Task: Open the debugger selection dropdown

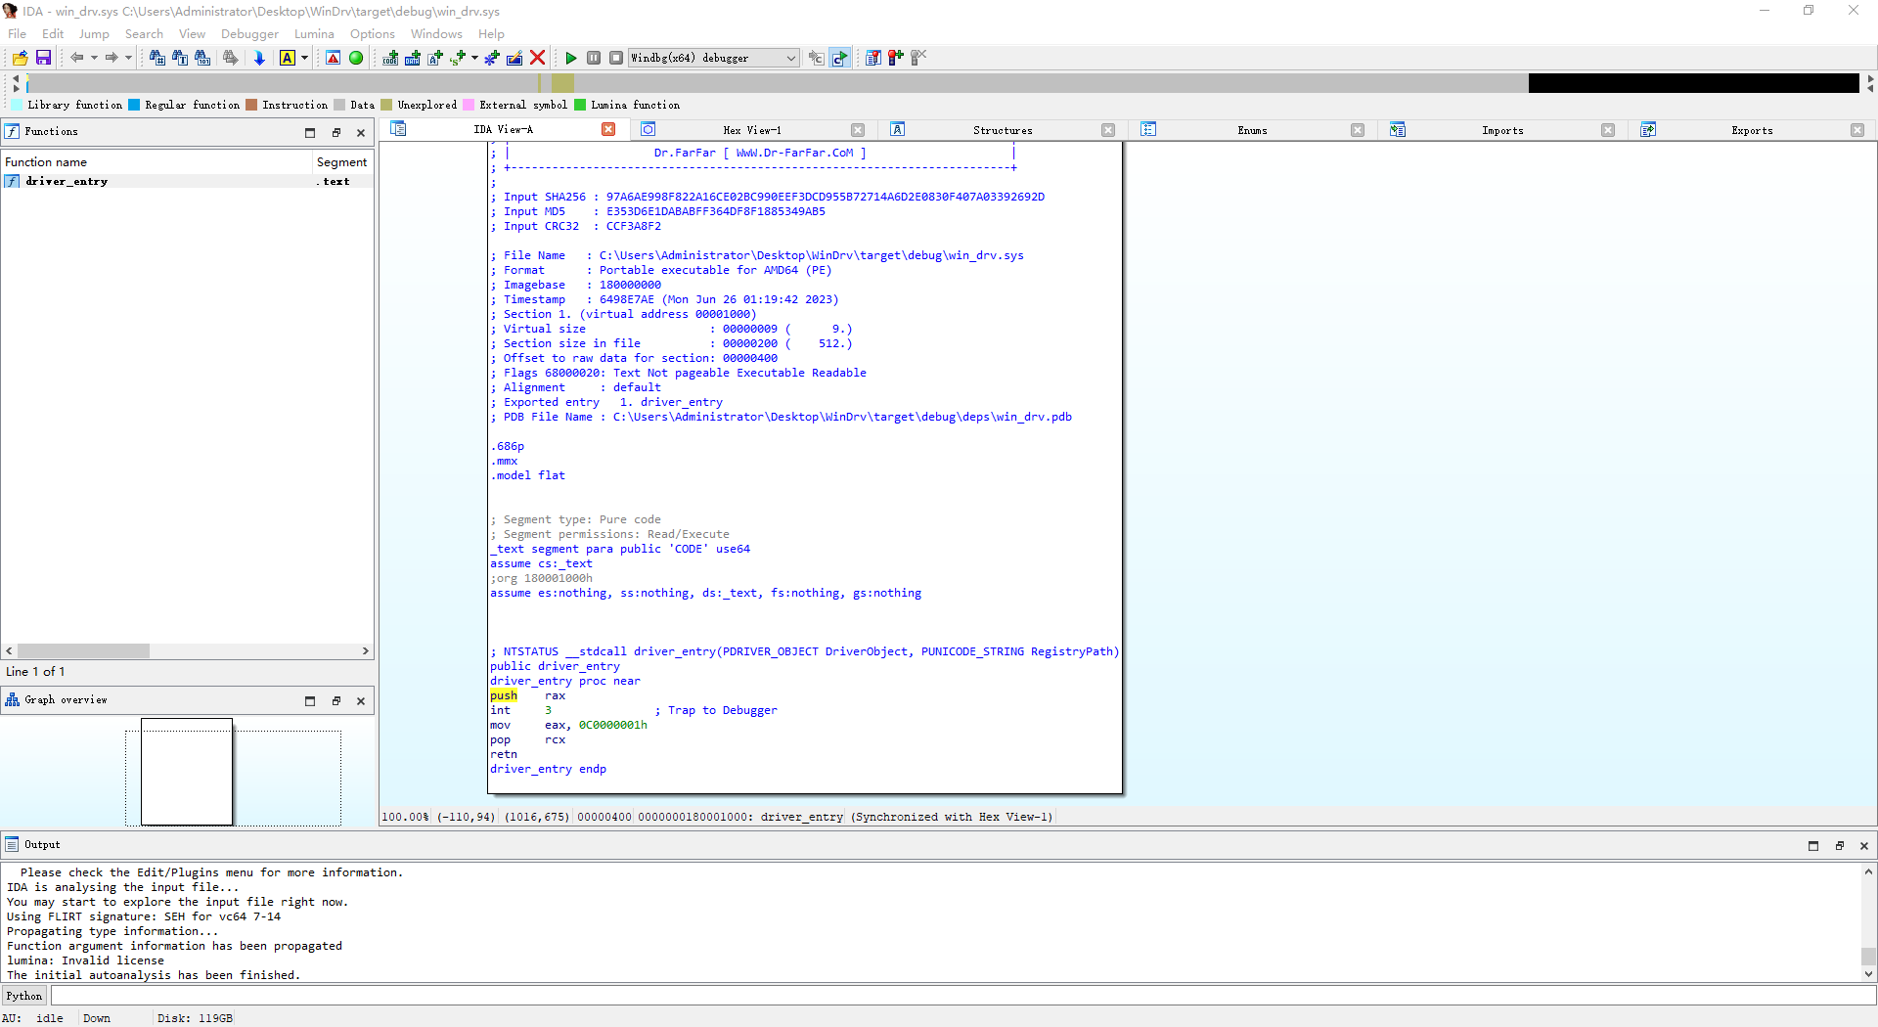Action: click(713, 58)
